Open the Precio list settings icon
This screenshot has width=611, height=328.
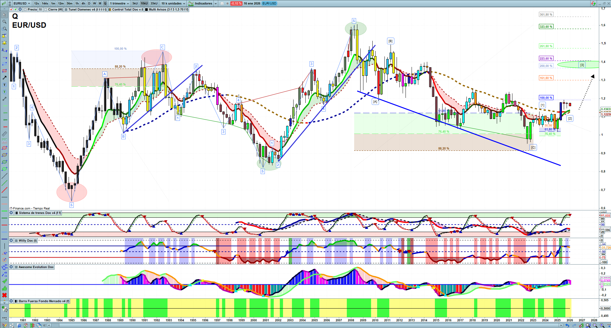(x=41, y=10)
